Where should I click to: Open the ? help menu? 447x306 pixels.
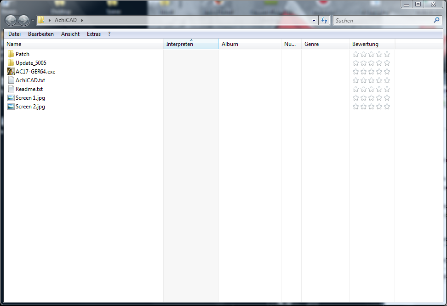[x=109, y=34]
